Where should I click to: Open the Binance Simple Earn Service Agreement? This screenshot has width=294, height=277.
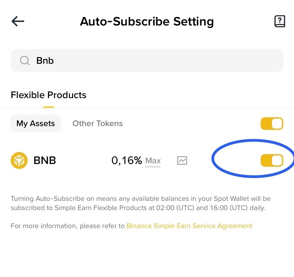click(x=189, y=226)
